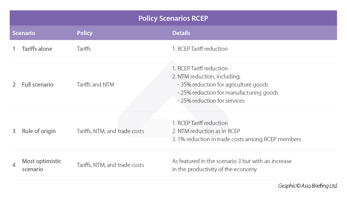The width and height of the screenshot is (347, 197).
Task: Click "25% reduction for services" text
Action: (211, 100)
